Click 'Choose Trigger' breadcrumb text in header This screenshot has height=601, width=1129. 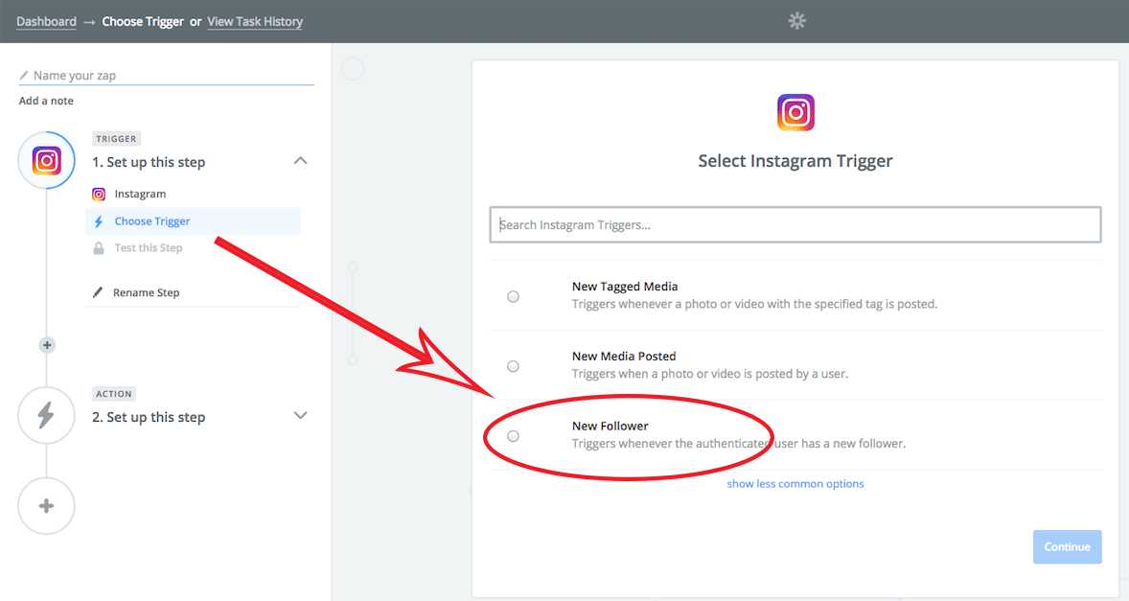click(x=143, y=22)
